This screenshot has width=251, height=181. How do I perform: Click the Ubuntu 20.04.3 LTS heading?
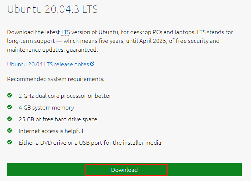[x=52, y=9]
